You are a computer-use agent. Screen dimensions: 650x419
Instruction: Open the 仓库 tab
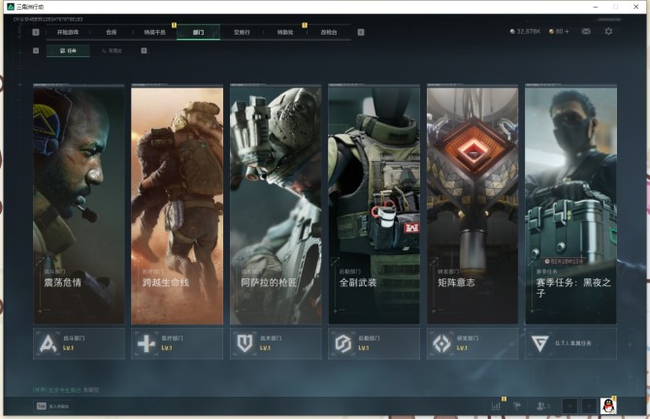click(112, 32)
